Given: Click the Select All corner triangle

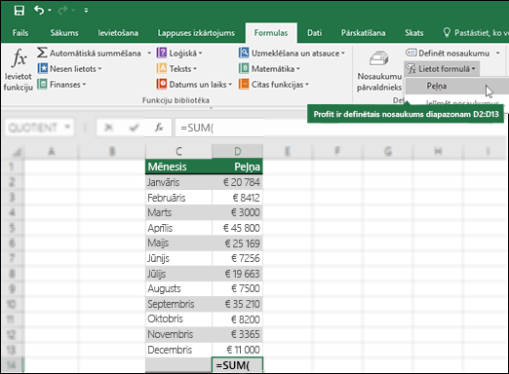Looking at the screenshot, I should [x=17, y=152].
